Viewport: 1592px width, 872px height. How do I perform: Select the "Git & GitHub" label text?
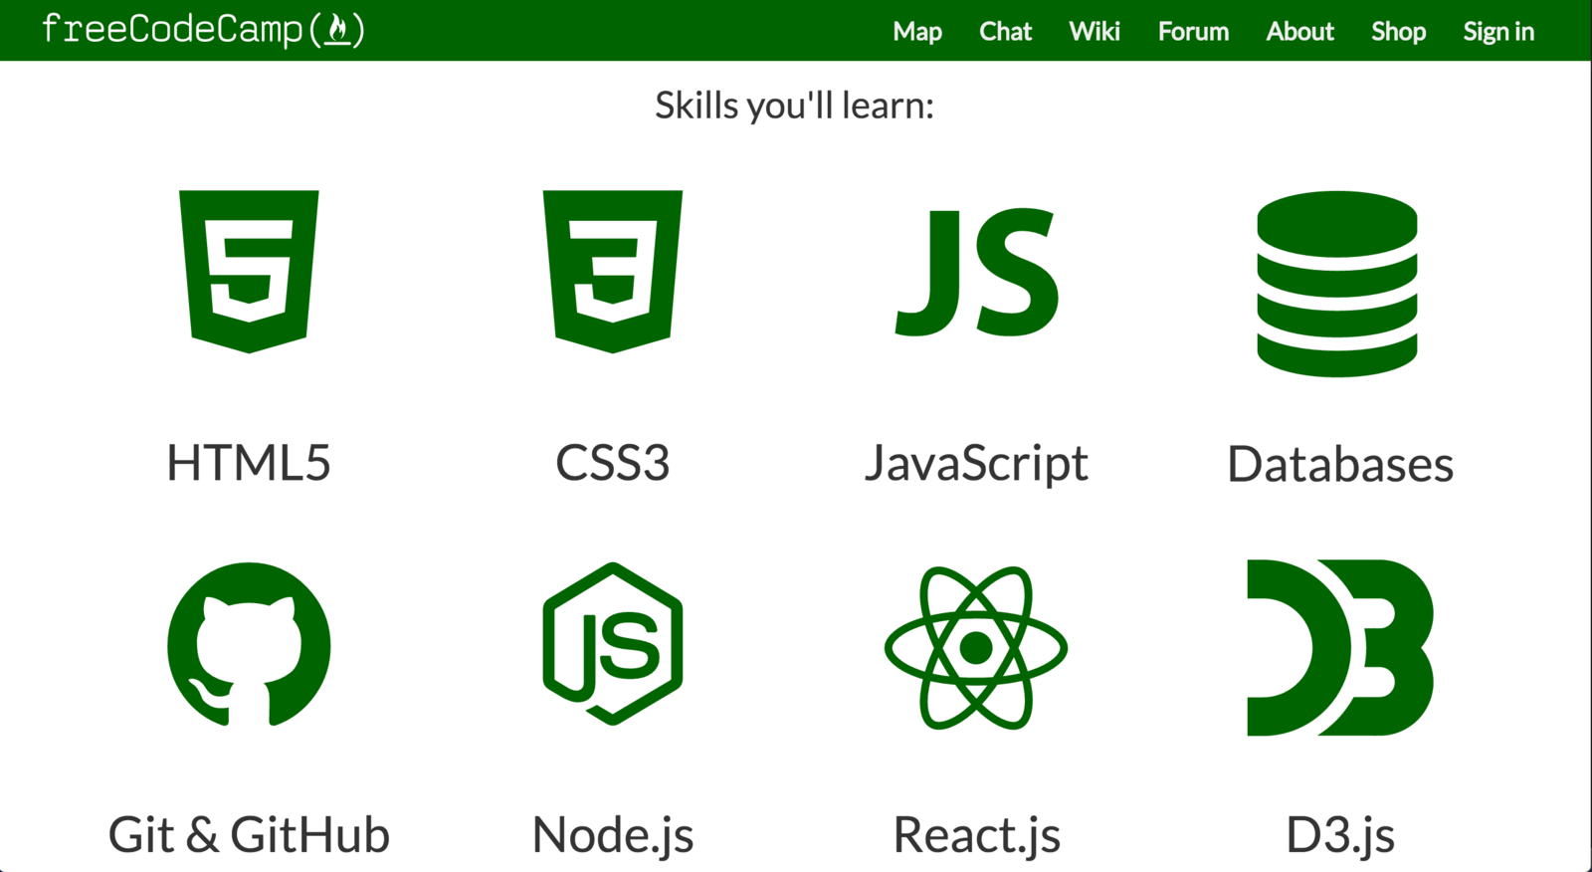249,834
